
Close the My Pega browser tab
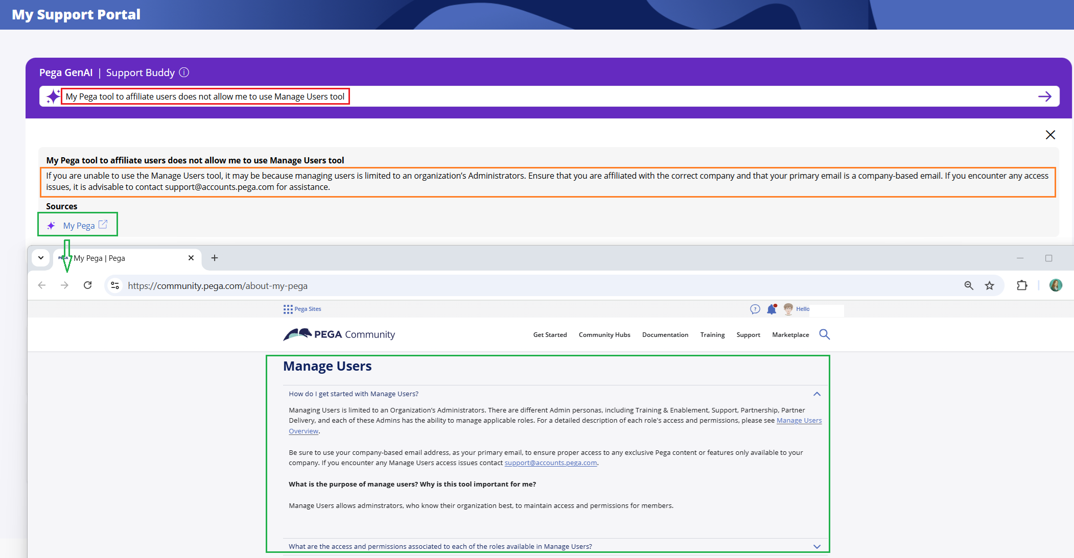pos(191,258)
